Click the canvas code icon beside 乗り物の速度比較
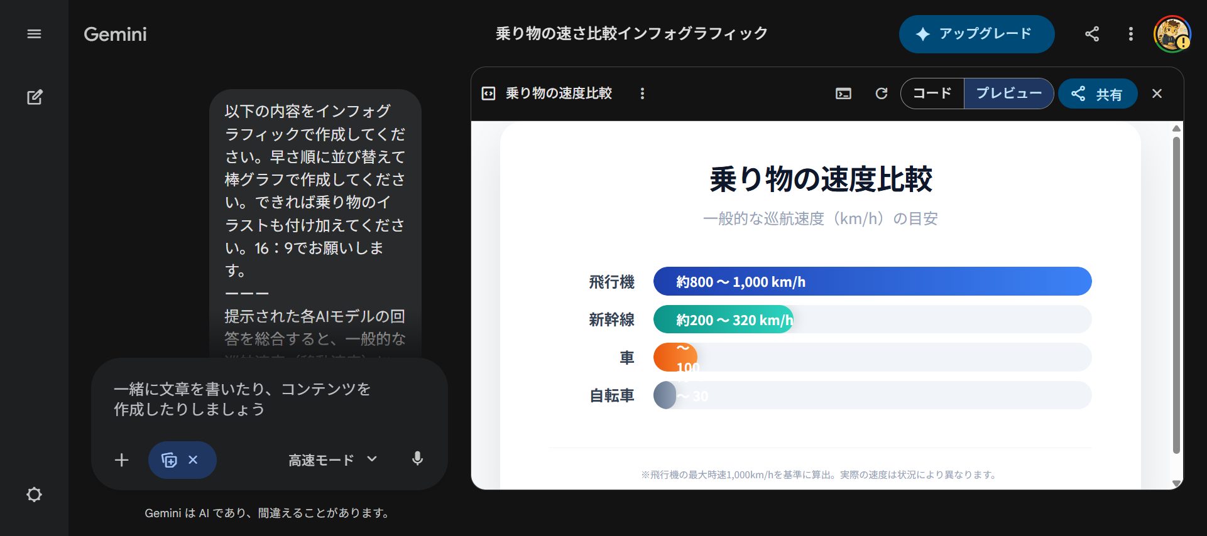This screenshot has height=536, width=1207. (488, 94)
